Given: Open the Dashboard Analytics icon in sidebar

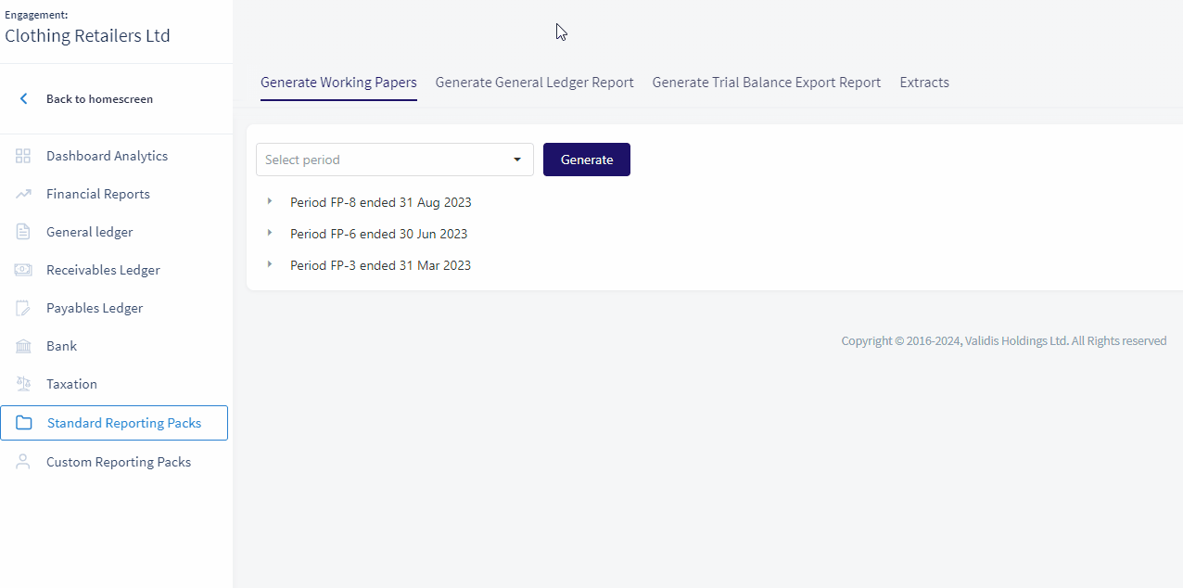Looking at the screenshot, I should 22,155.
